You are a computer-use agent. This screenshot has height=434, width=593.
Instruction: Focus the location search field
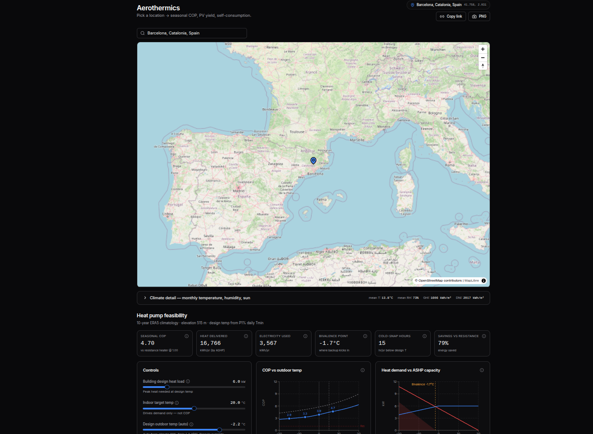[192, 33]
